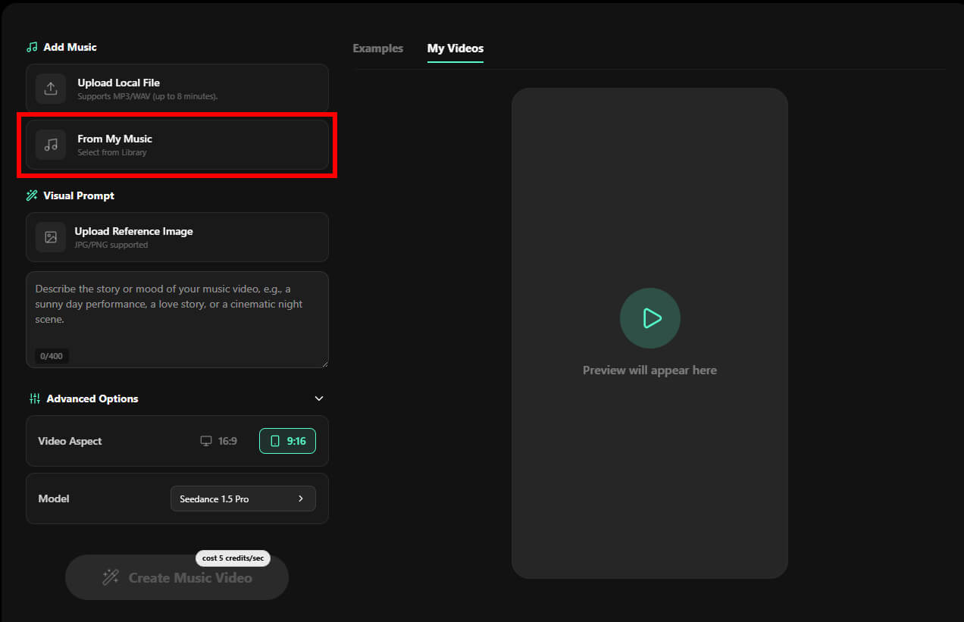This screenshot has height=622, width=964.
Task: Click the monitor icon next to 16:9
Action: coord(206,441)
